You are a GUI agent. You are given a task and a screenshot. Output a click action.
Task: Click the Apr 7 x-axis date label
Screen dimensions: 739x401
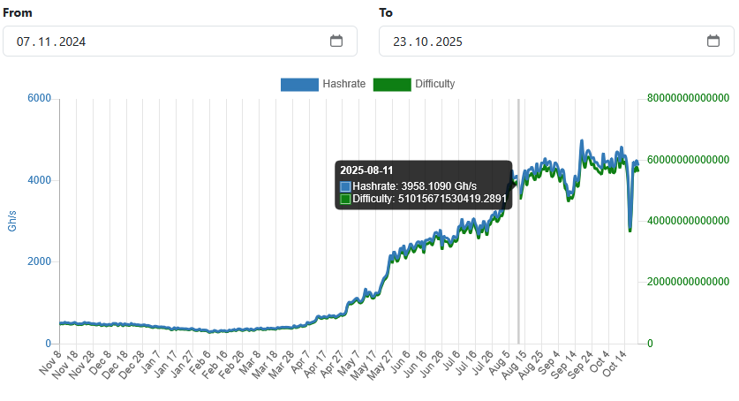[300, 362]
